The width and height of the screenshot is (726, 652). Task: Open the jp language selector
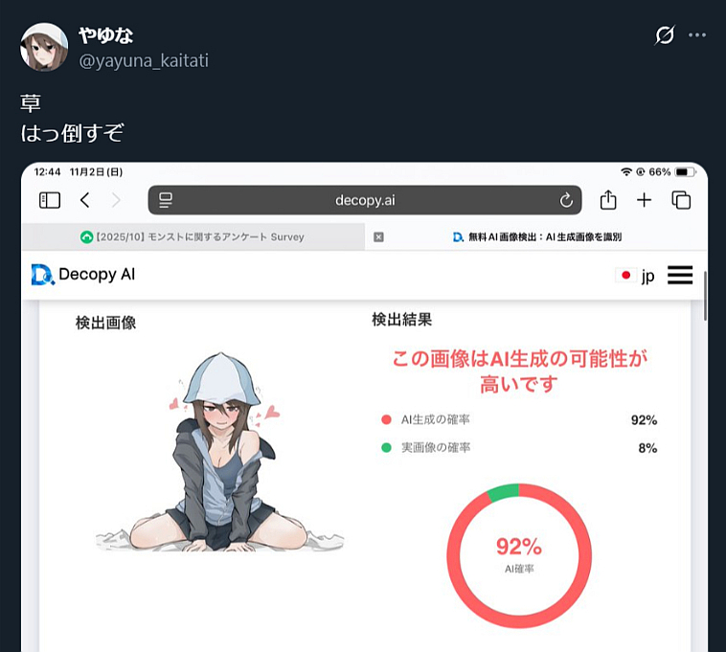(635, 276)
